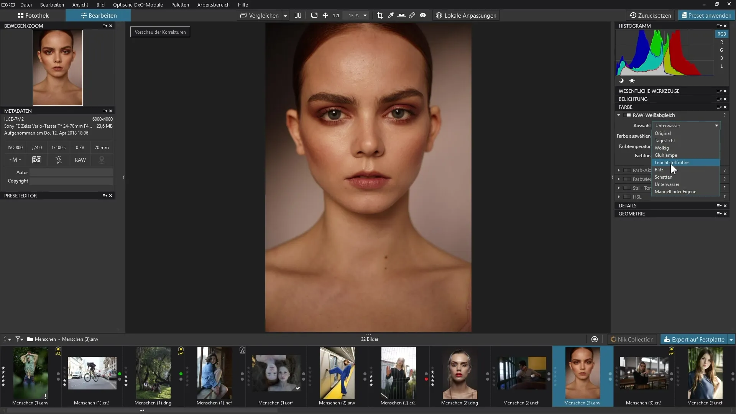Expand the Farb-Akzentuierung section arrow
The height and width of the screenshot is (414, 736).
point(619,170)
